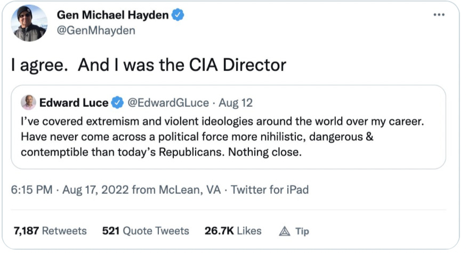Select the Twitter for iPad source link

pos(270,189)
